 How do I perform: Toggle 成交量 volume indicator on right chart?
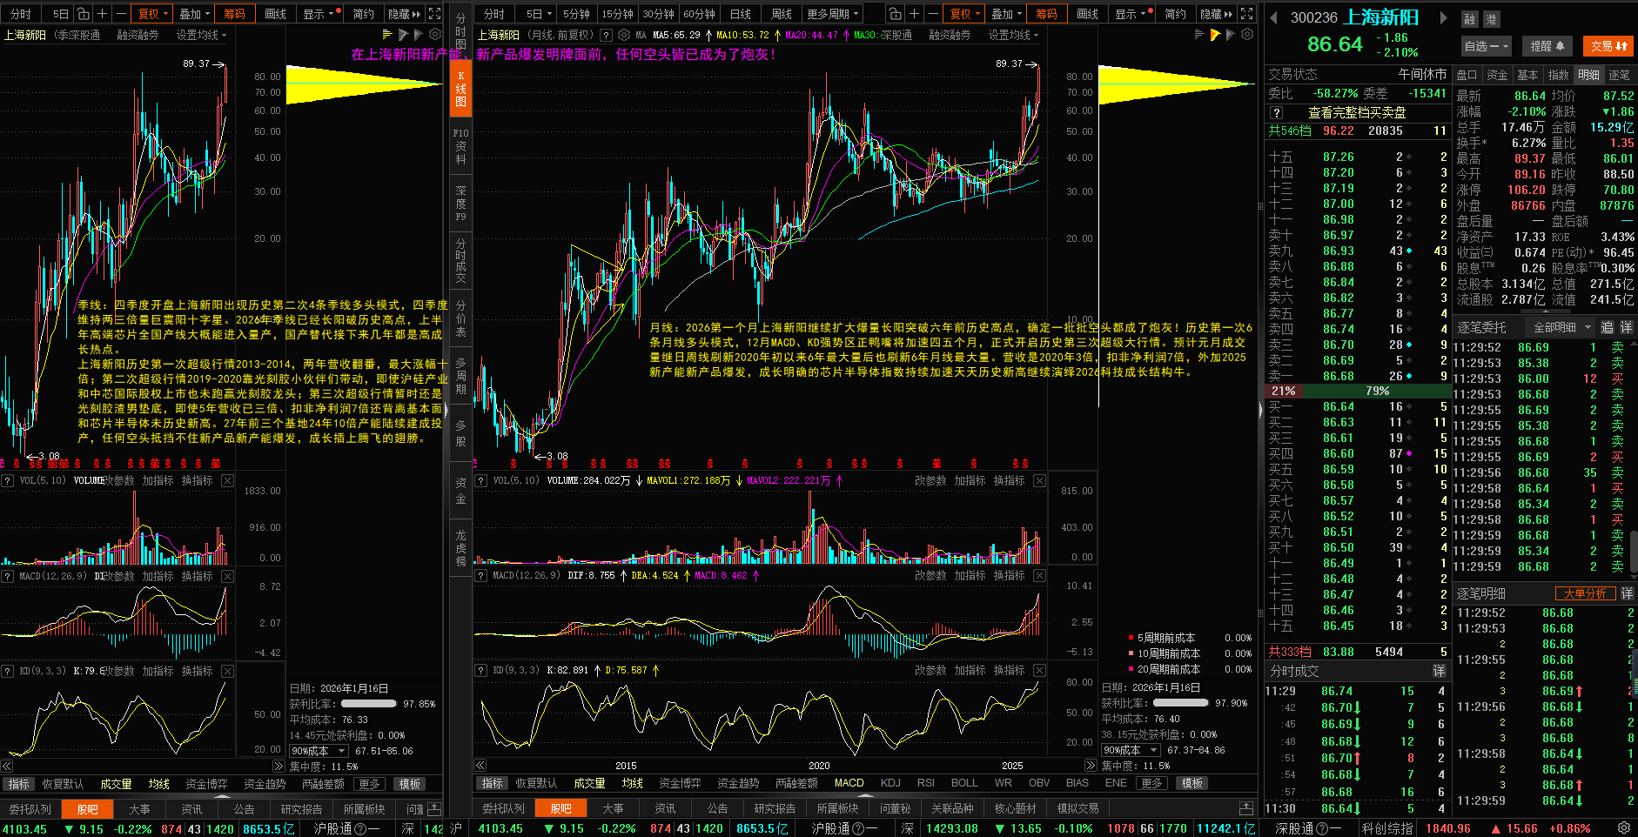click(589, 783)
